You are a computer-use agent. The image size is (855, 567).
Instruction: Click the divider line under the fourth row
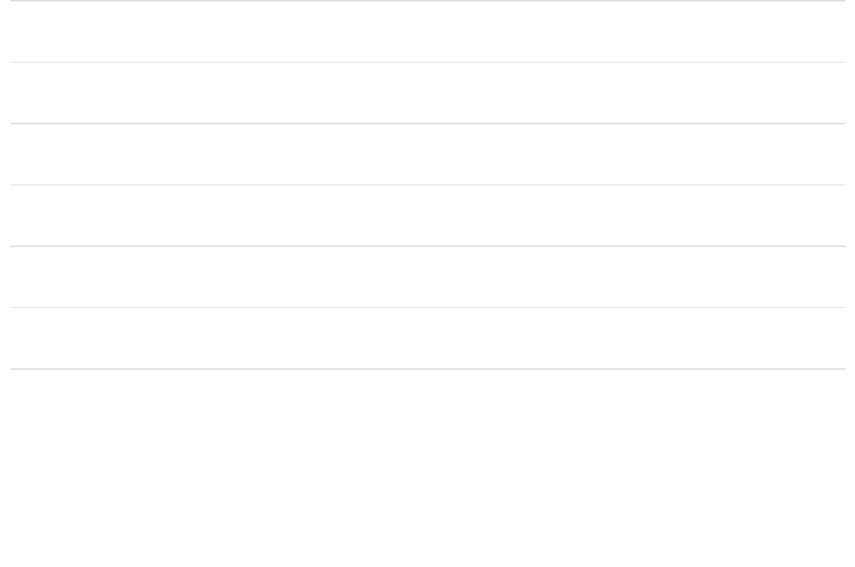click(x=427, y=246)
